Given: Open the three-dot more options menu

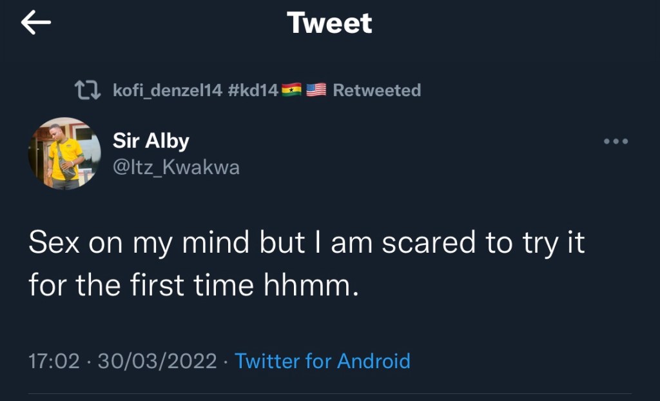Looking at the screenshot, I should coord(616,141).
